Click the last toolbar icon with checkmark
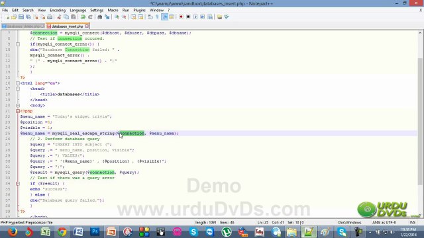This screenshot has width=424, height=238. [x=227, y=17]
